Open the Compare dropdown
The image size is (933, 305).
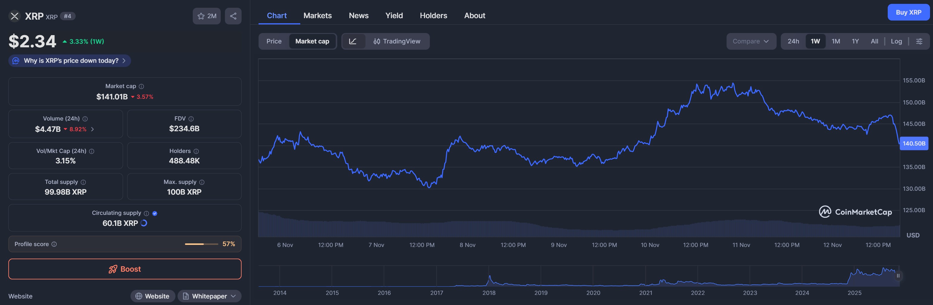click(x=751, y=41)
